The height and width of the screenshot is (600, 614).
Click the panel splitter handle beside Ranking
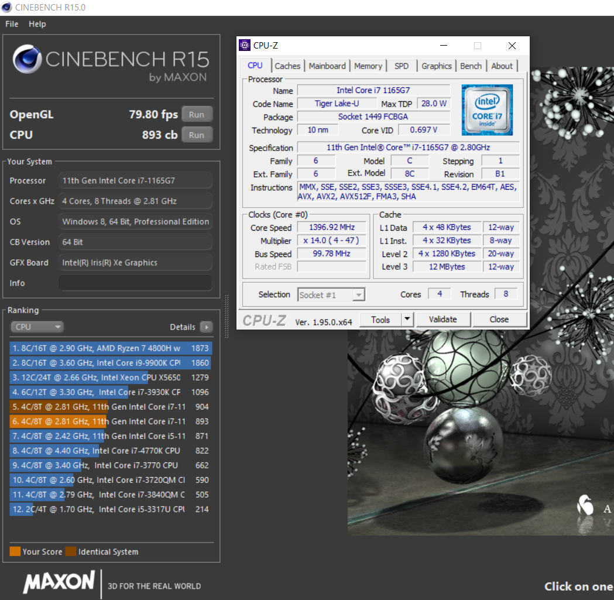coord(227,316)
